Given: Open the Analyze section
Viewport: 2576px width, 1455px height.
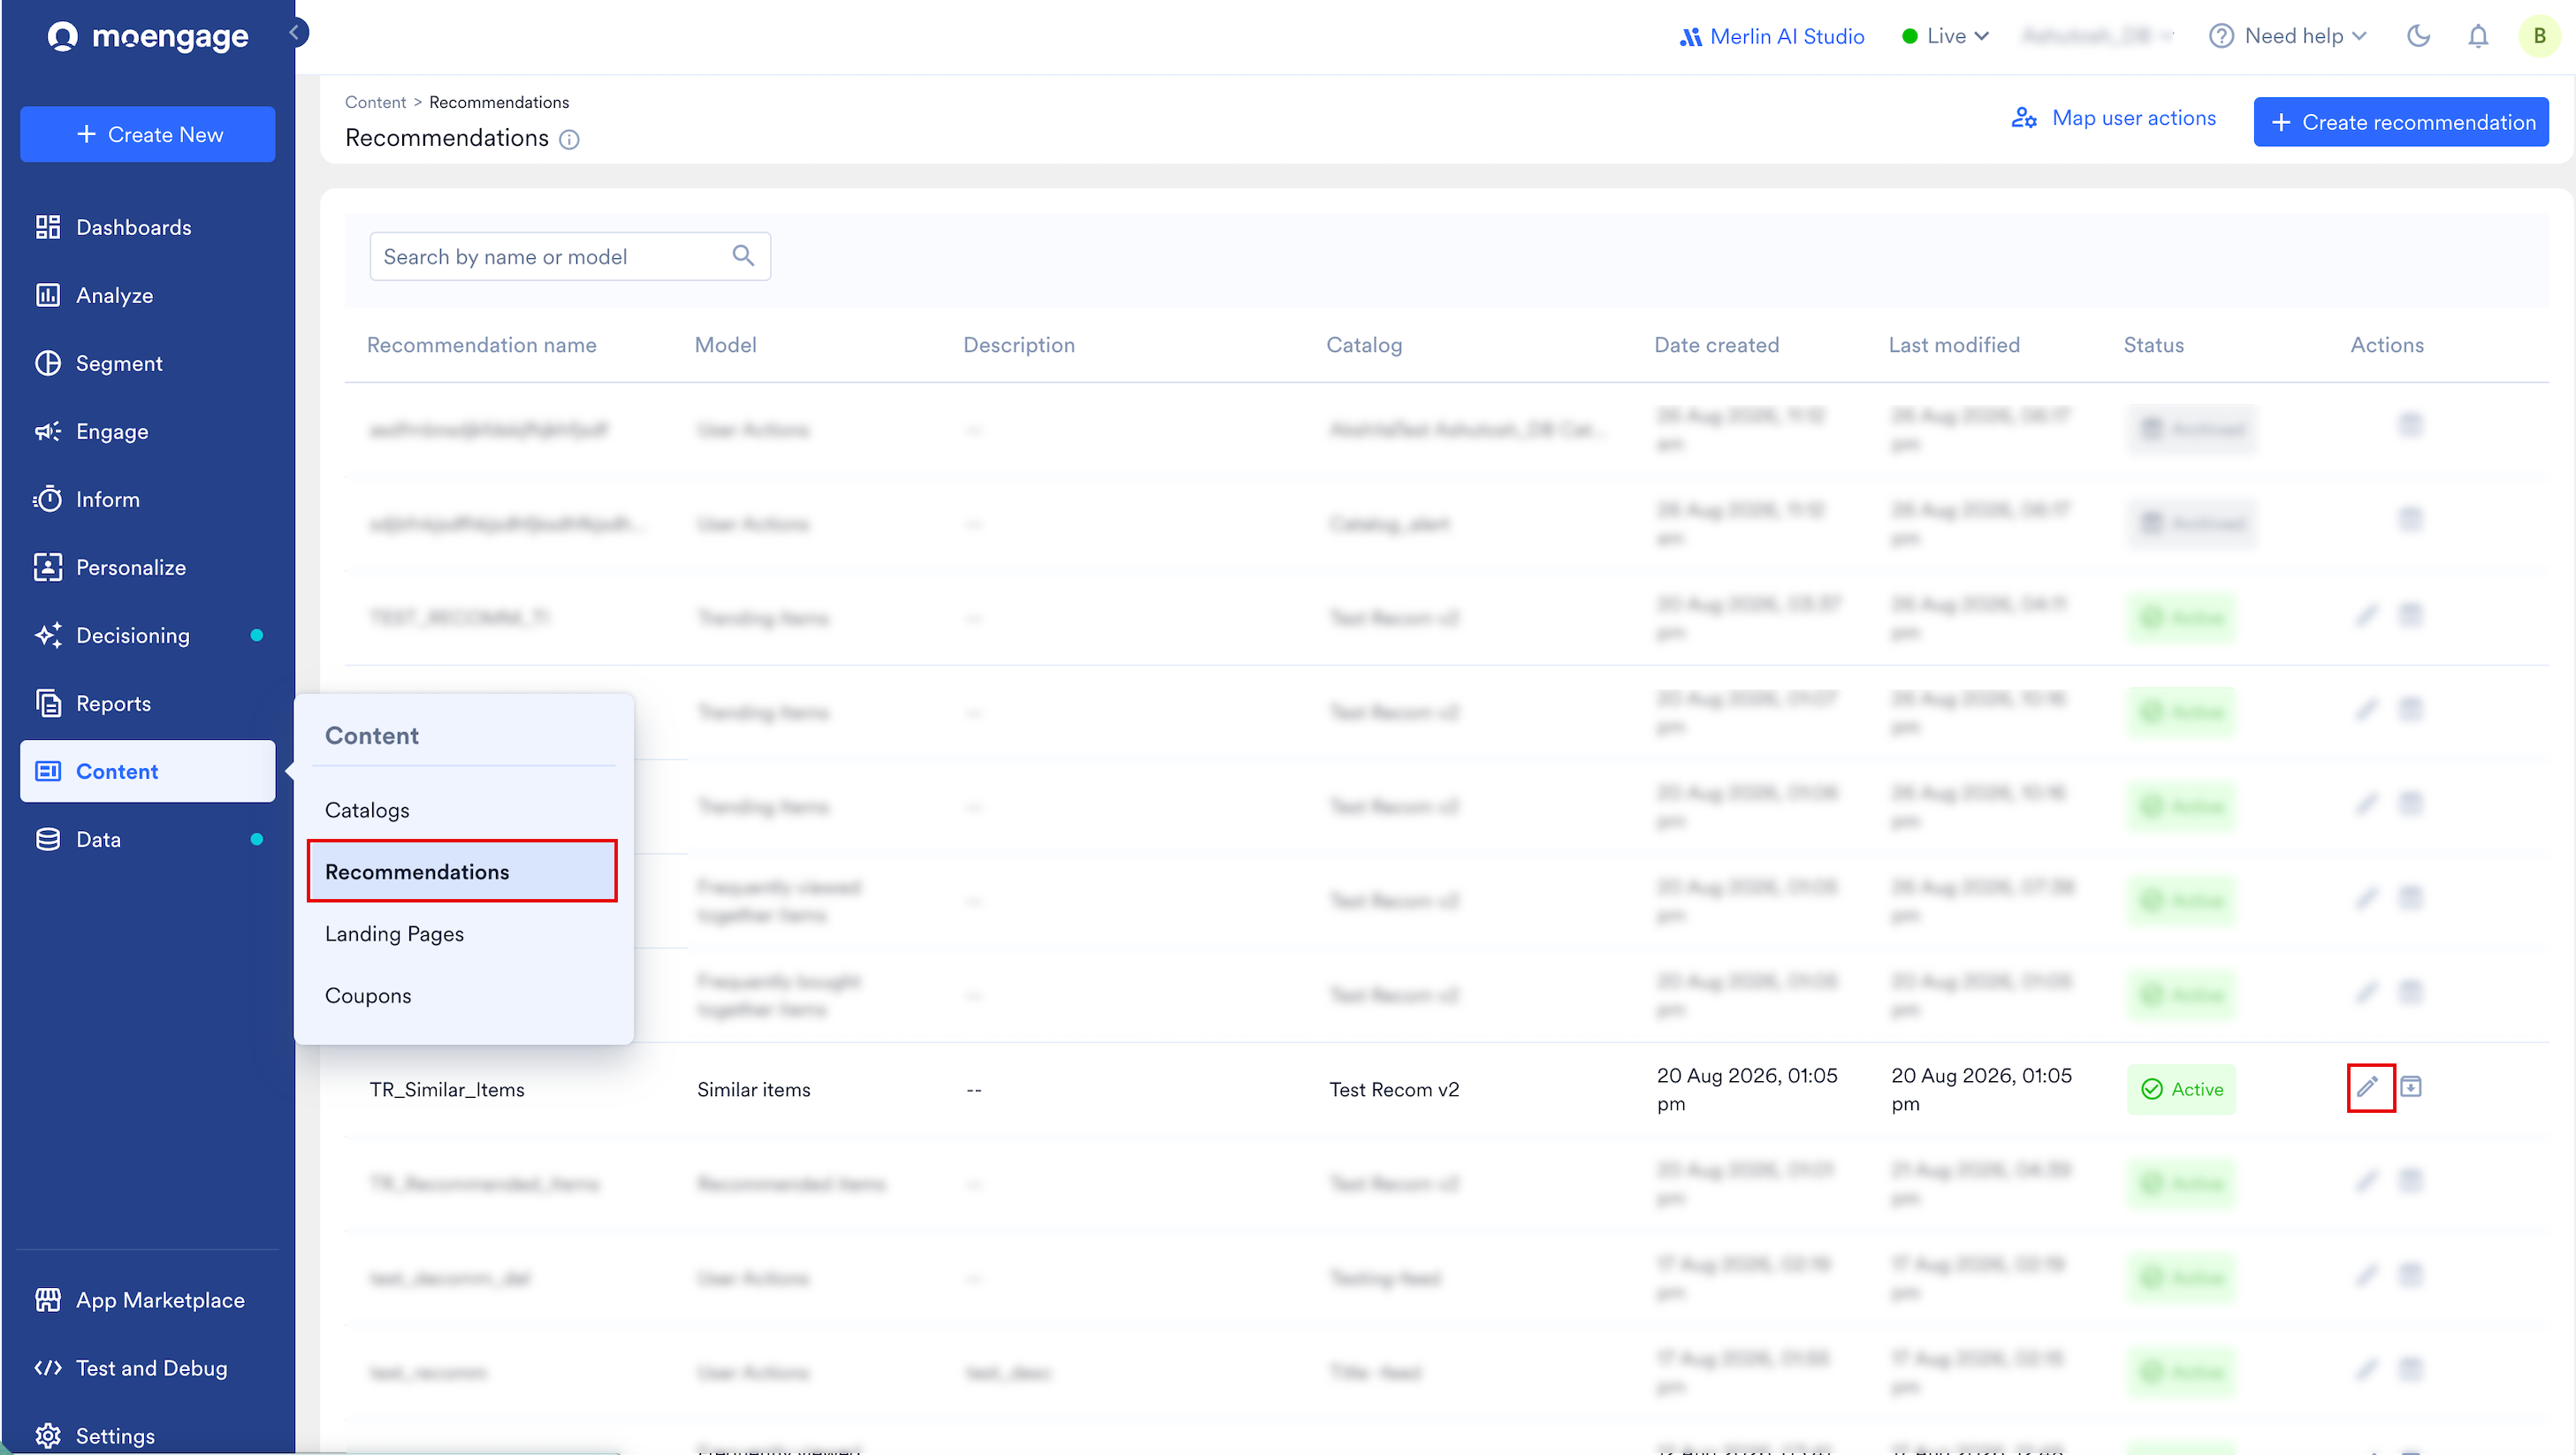Looking at the screenshot, I should tap(148, 295).
